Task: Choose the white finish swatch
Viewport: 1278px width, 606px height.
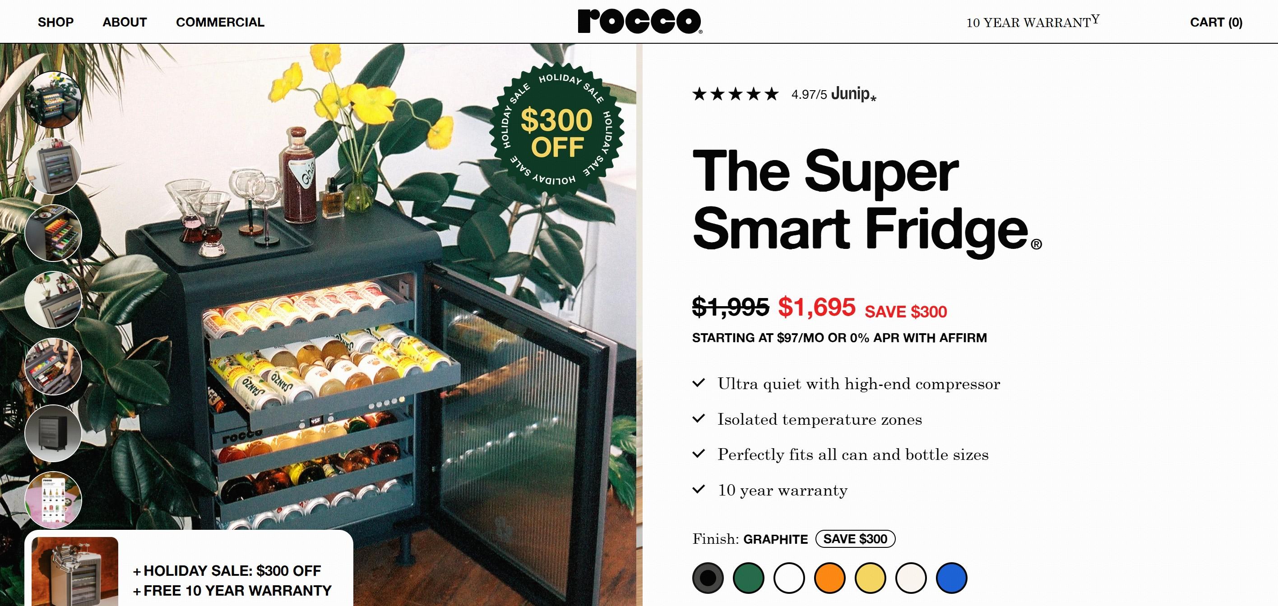Action: [x=789, y=578]
